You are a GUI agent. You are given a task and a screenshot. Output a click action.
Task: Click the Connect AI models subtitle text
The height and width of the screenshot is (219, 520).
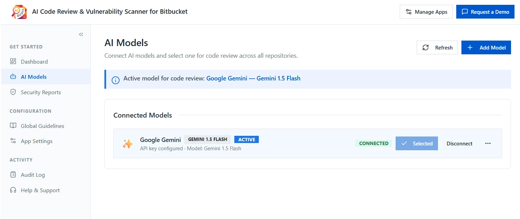click(x=201, y=55)
